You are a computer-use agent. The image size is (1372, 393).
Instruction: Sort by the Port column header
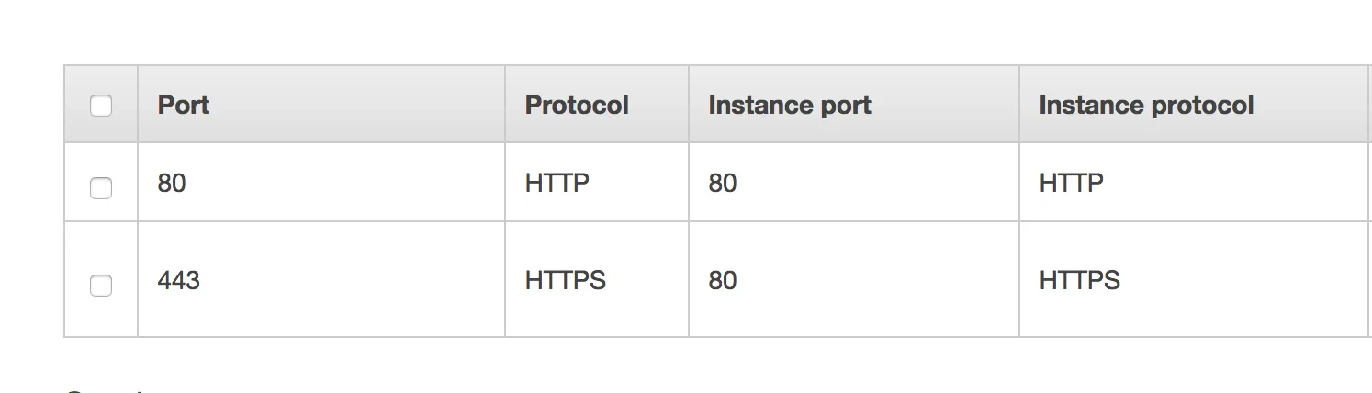[184, 106]
